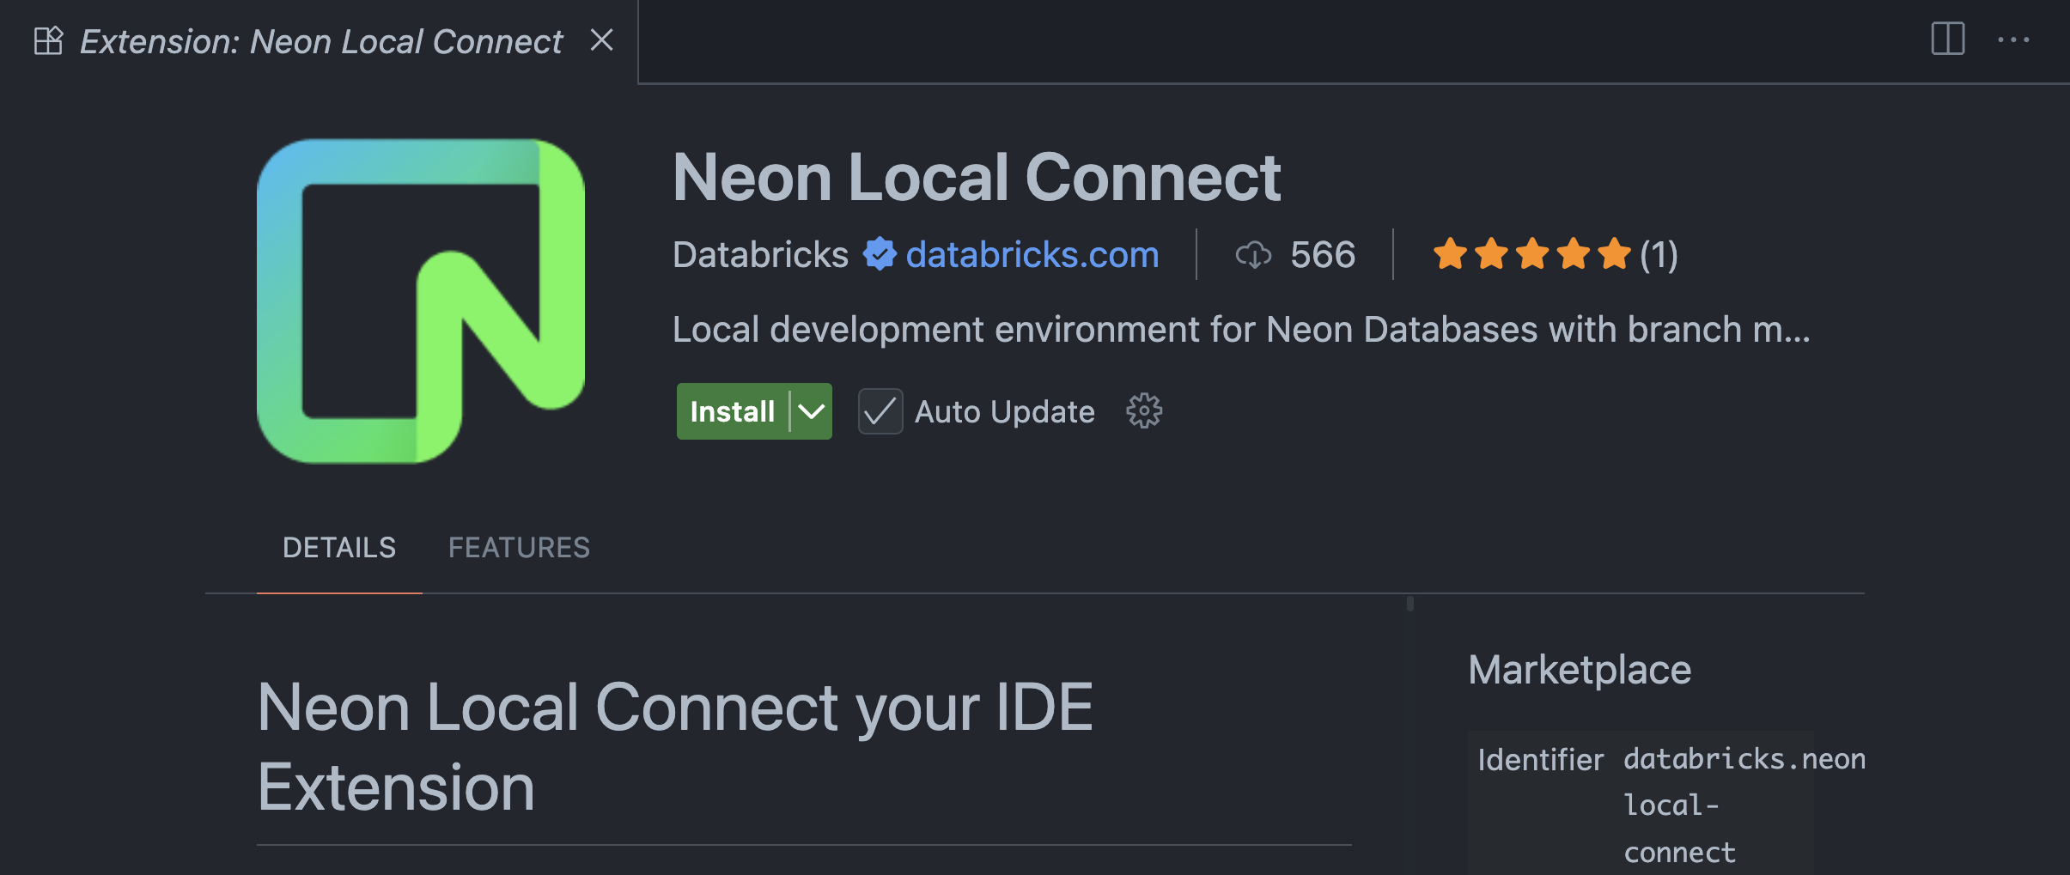Click the rating count (1)
The height and width of the screenshot is (875, 2070).
(x=1659, y=255)
